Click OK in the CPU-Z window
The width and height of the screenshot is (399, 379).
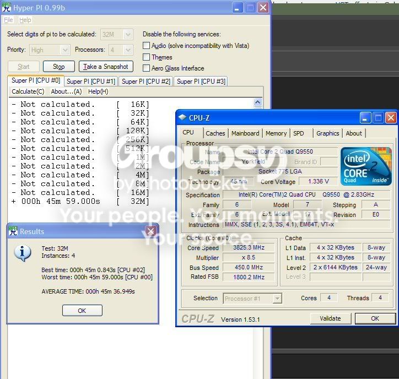[x=375, y=318]
